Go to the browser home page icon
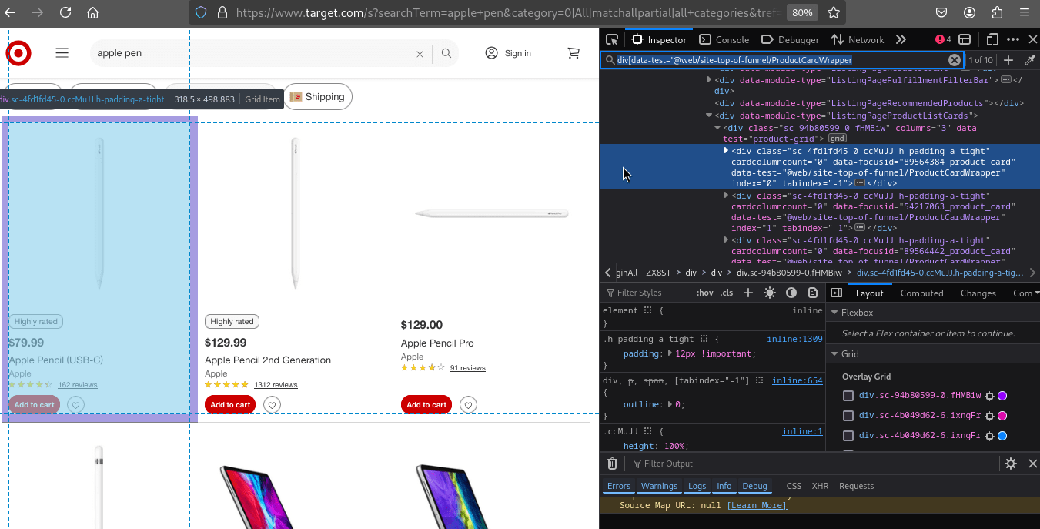Viewport: 1040px width, 529px height. (x=92, y=12)
